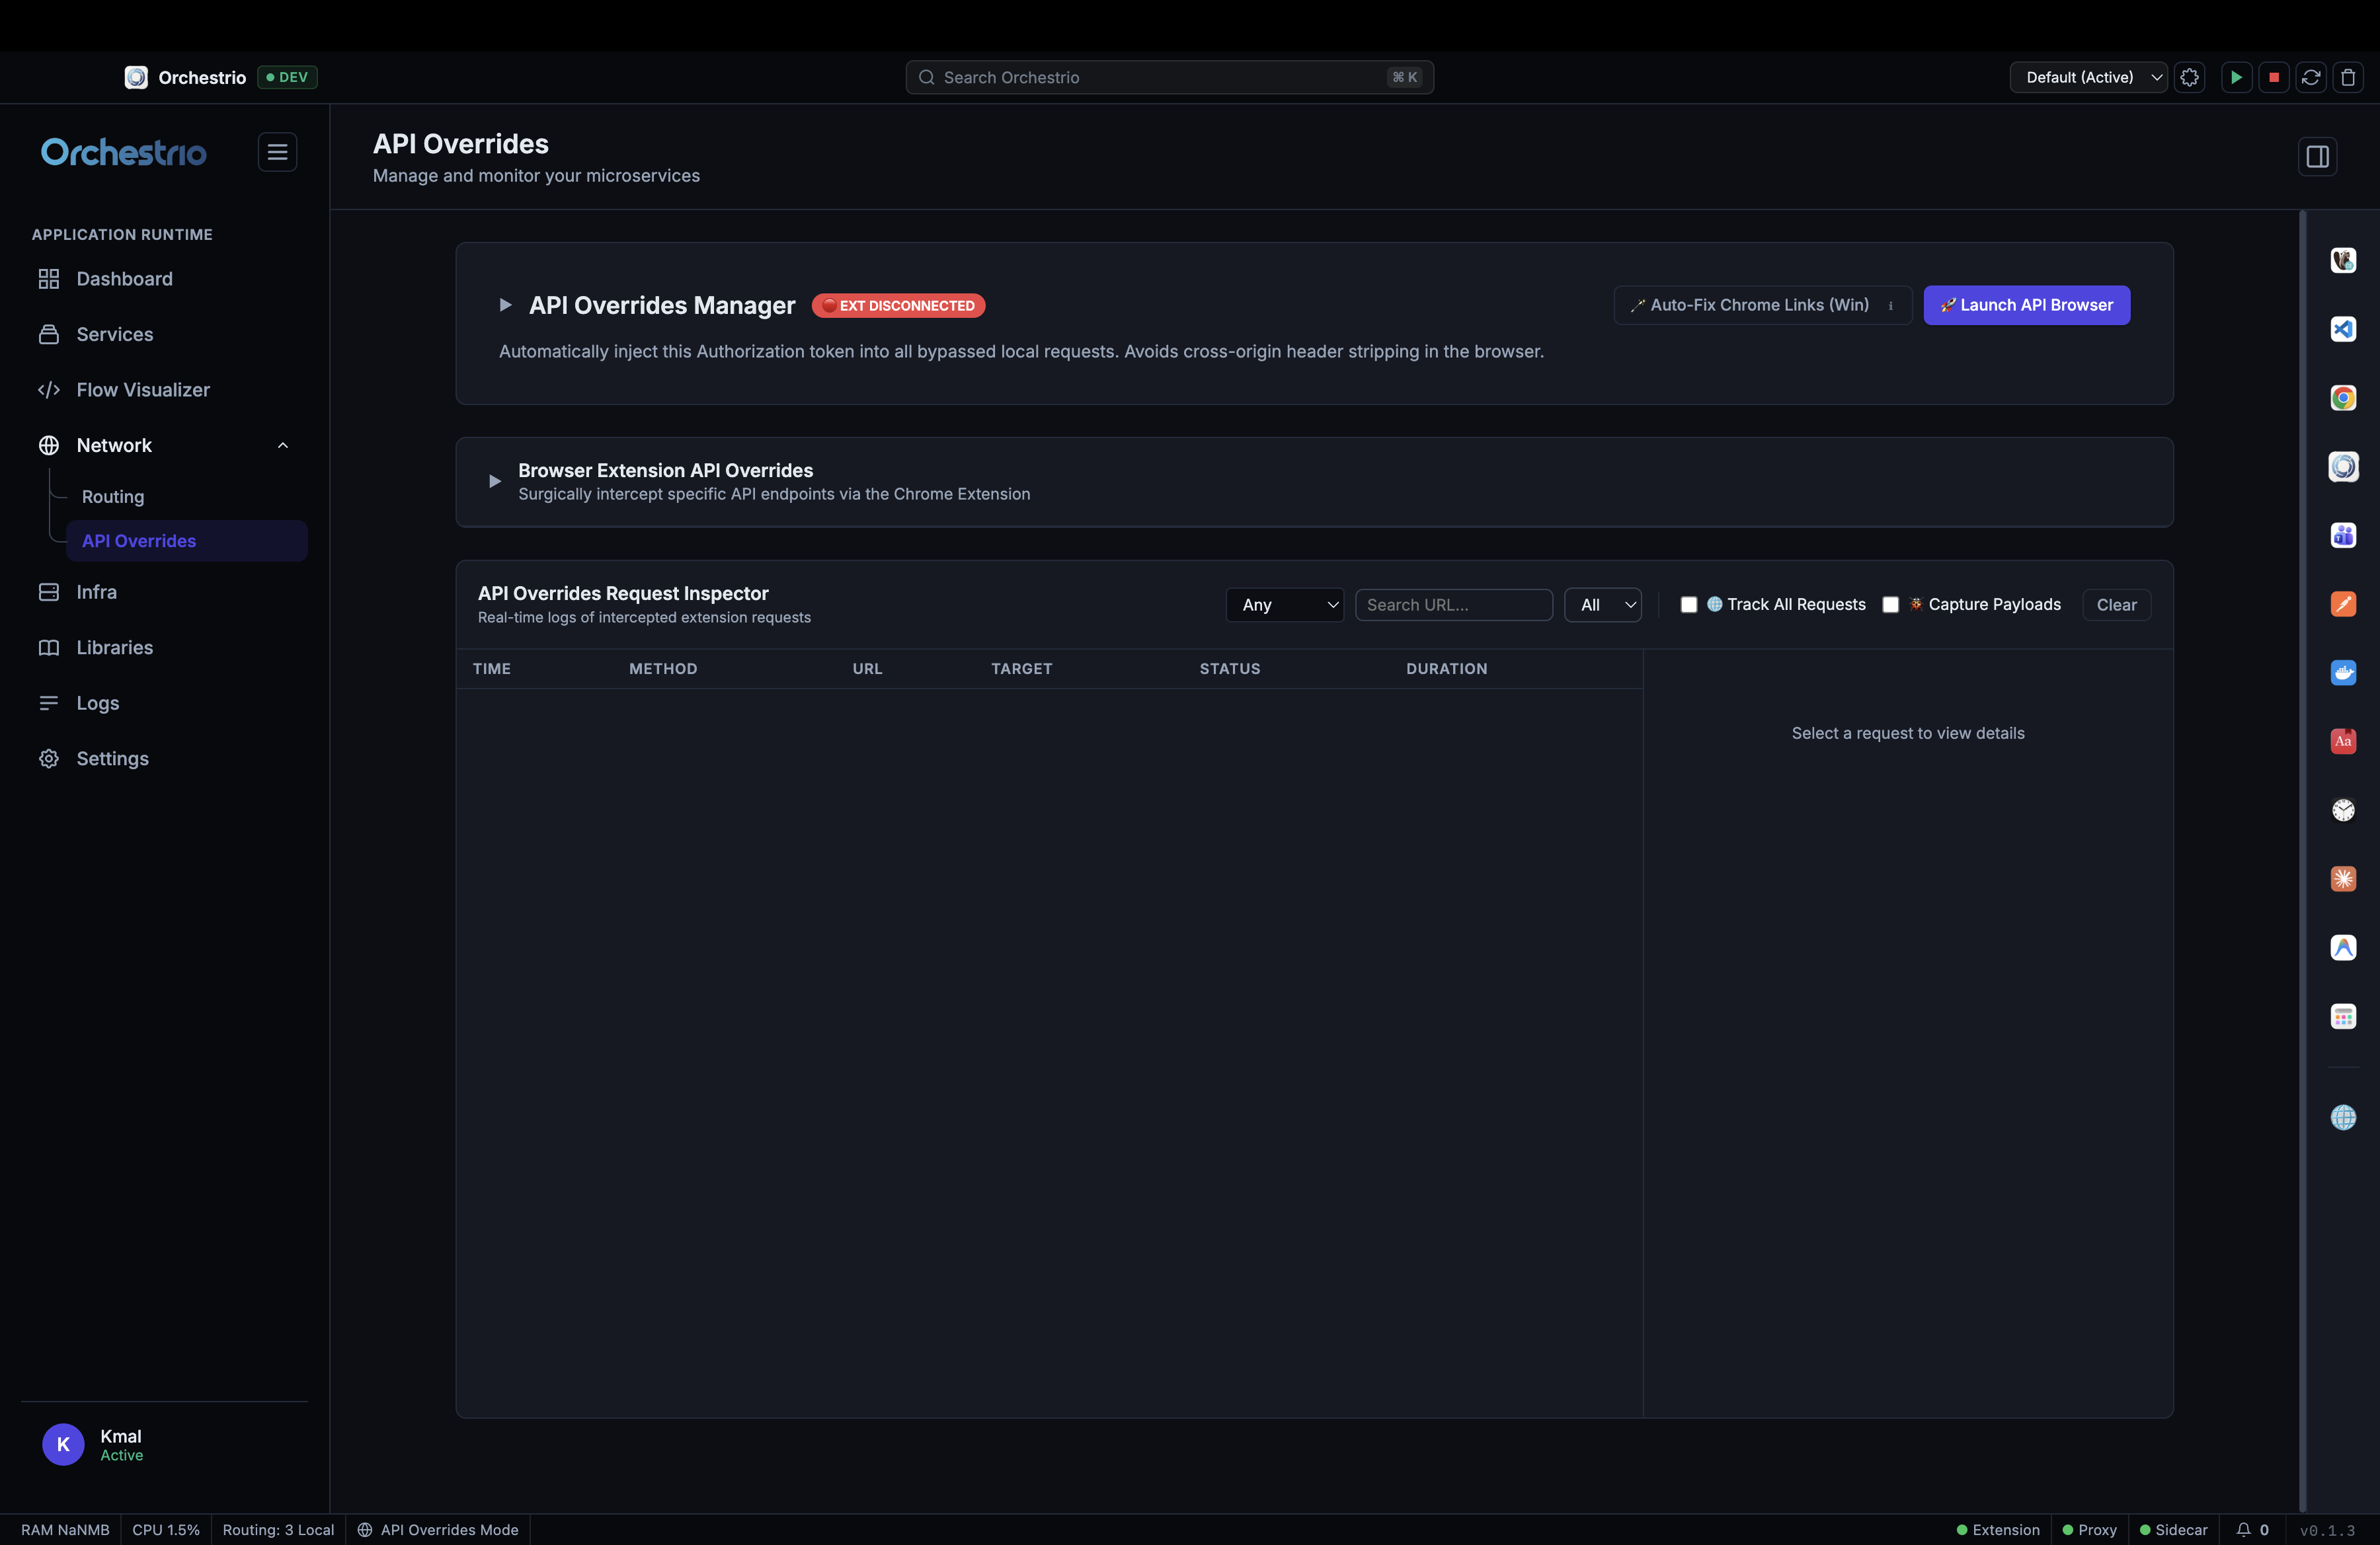Click the globe icon at bottom of dock
This screenshot has height=1545, width=2380.
tap(2343, 1117)
